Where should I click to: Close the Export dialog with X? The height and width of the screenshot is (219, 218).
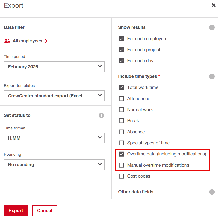tap(213, 5)
